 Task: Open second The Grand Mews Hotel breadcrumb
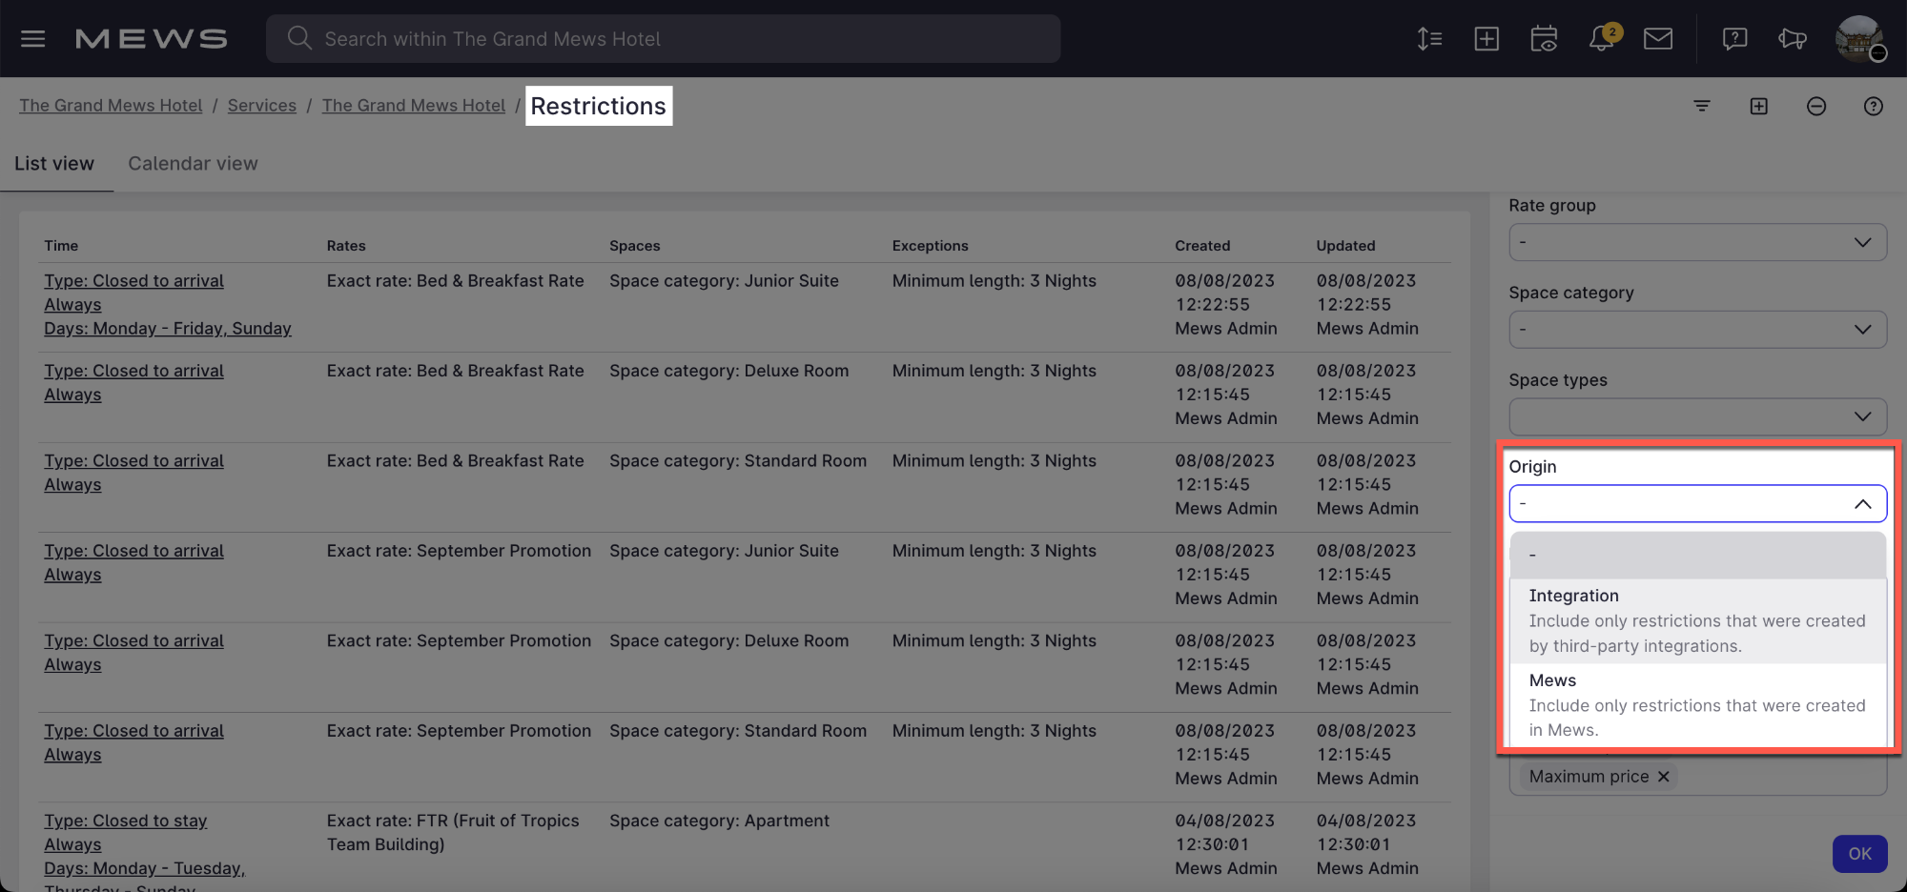(x=414, y=106)
